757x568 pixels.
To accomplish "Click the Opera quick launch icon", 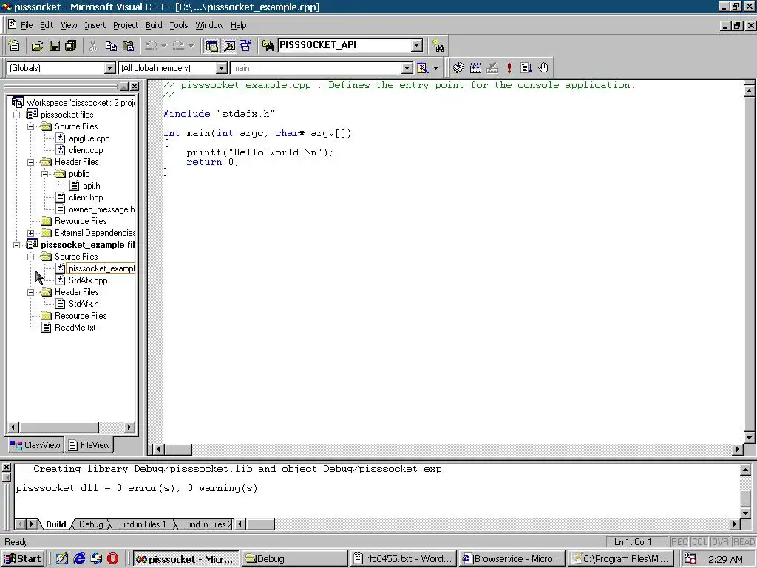I will click(112, 559).
